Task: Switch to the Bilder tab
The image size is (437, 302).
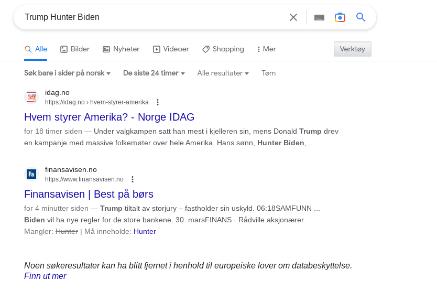Action: coord(75,49)
